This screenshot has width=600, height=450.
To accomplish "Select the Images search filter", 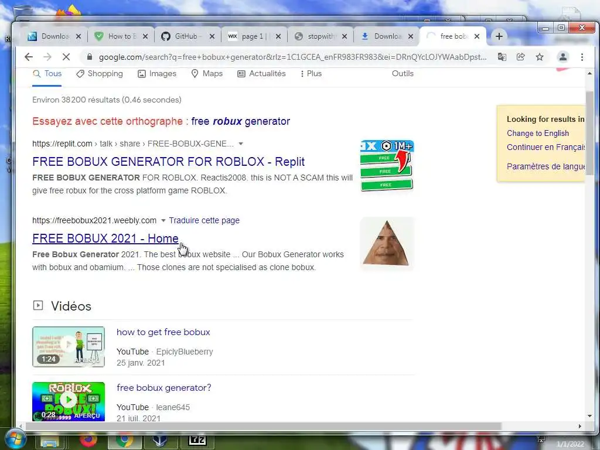I will (x=157, y=74).
